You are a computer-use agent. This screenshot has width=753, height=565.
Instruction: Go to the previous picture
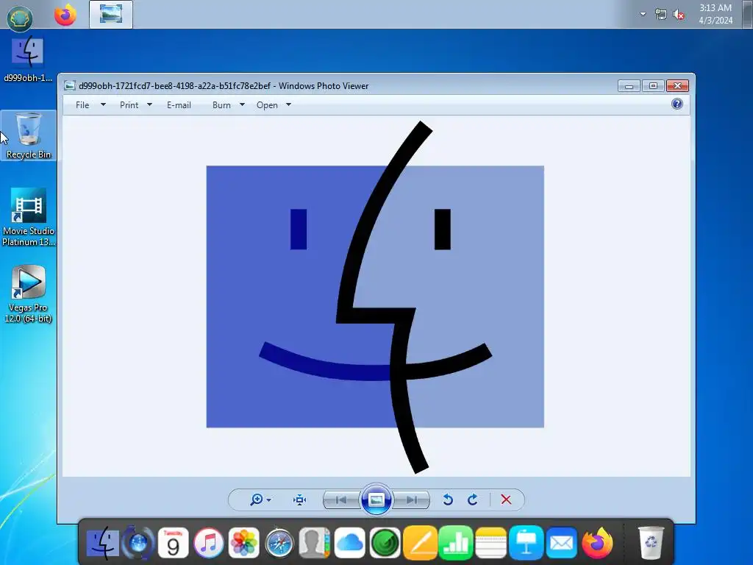341,500
